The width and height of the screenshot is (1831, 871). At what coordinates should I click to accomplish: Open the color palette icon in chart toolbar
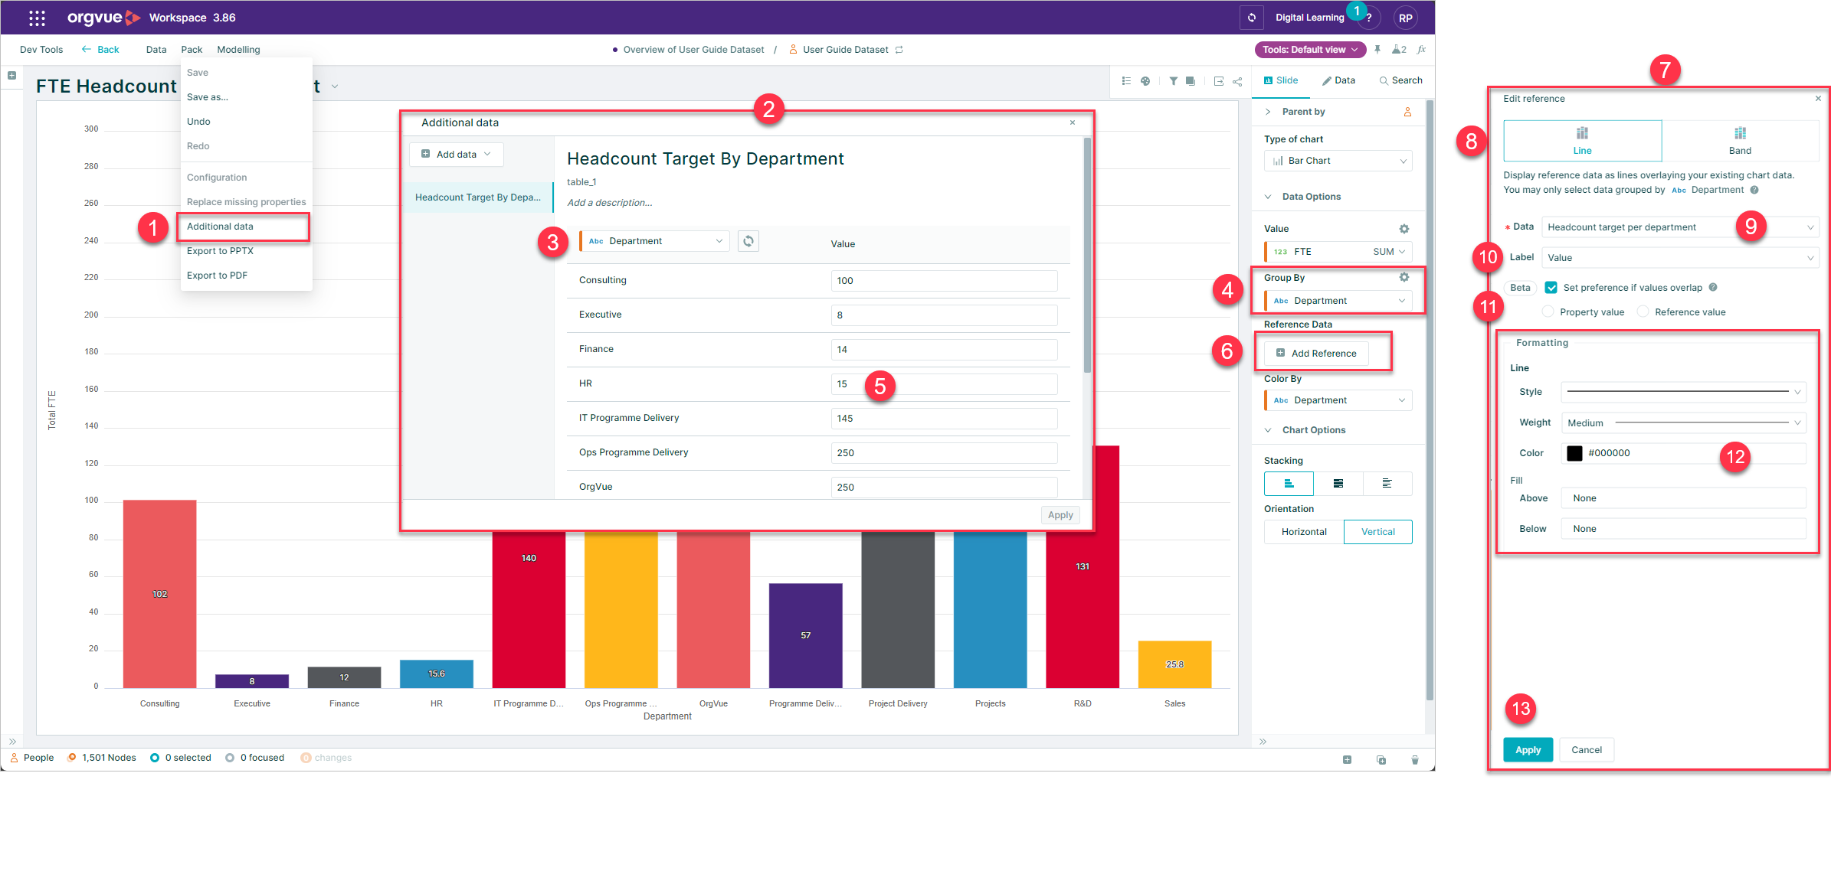point(1145,81)
